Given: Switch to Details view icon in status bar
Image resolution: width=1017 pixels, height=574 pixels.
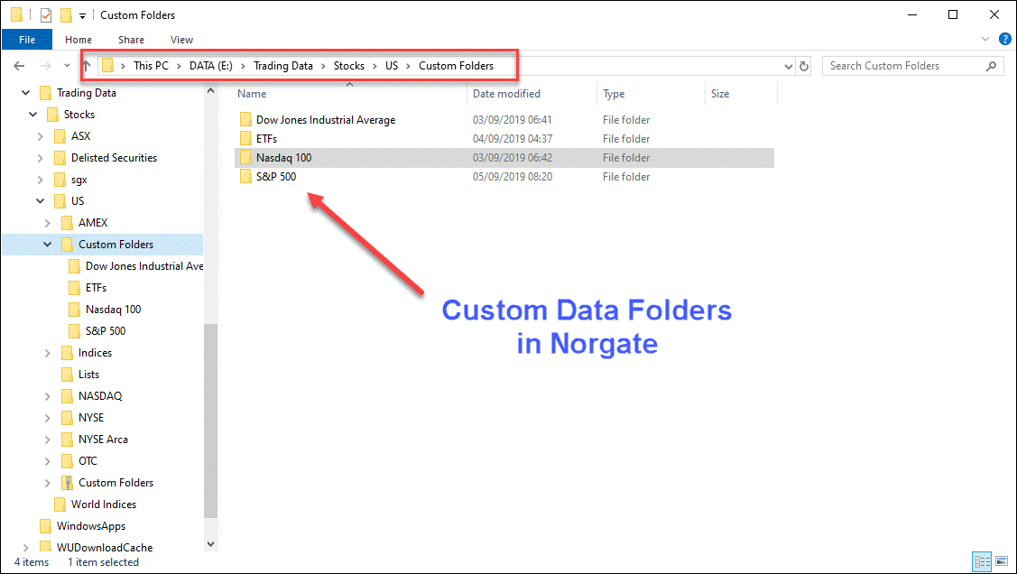Looking at the screenshot, I should click(x=982, y=561).
